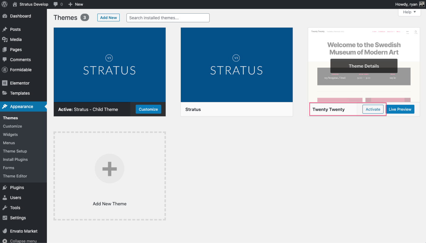Screen dimensions: 426x243
Task: Click the Posts pushpin icon
Action: (x=5, y=29)
